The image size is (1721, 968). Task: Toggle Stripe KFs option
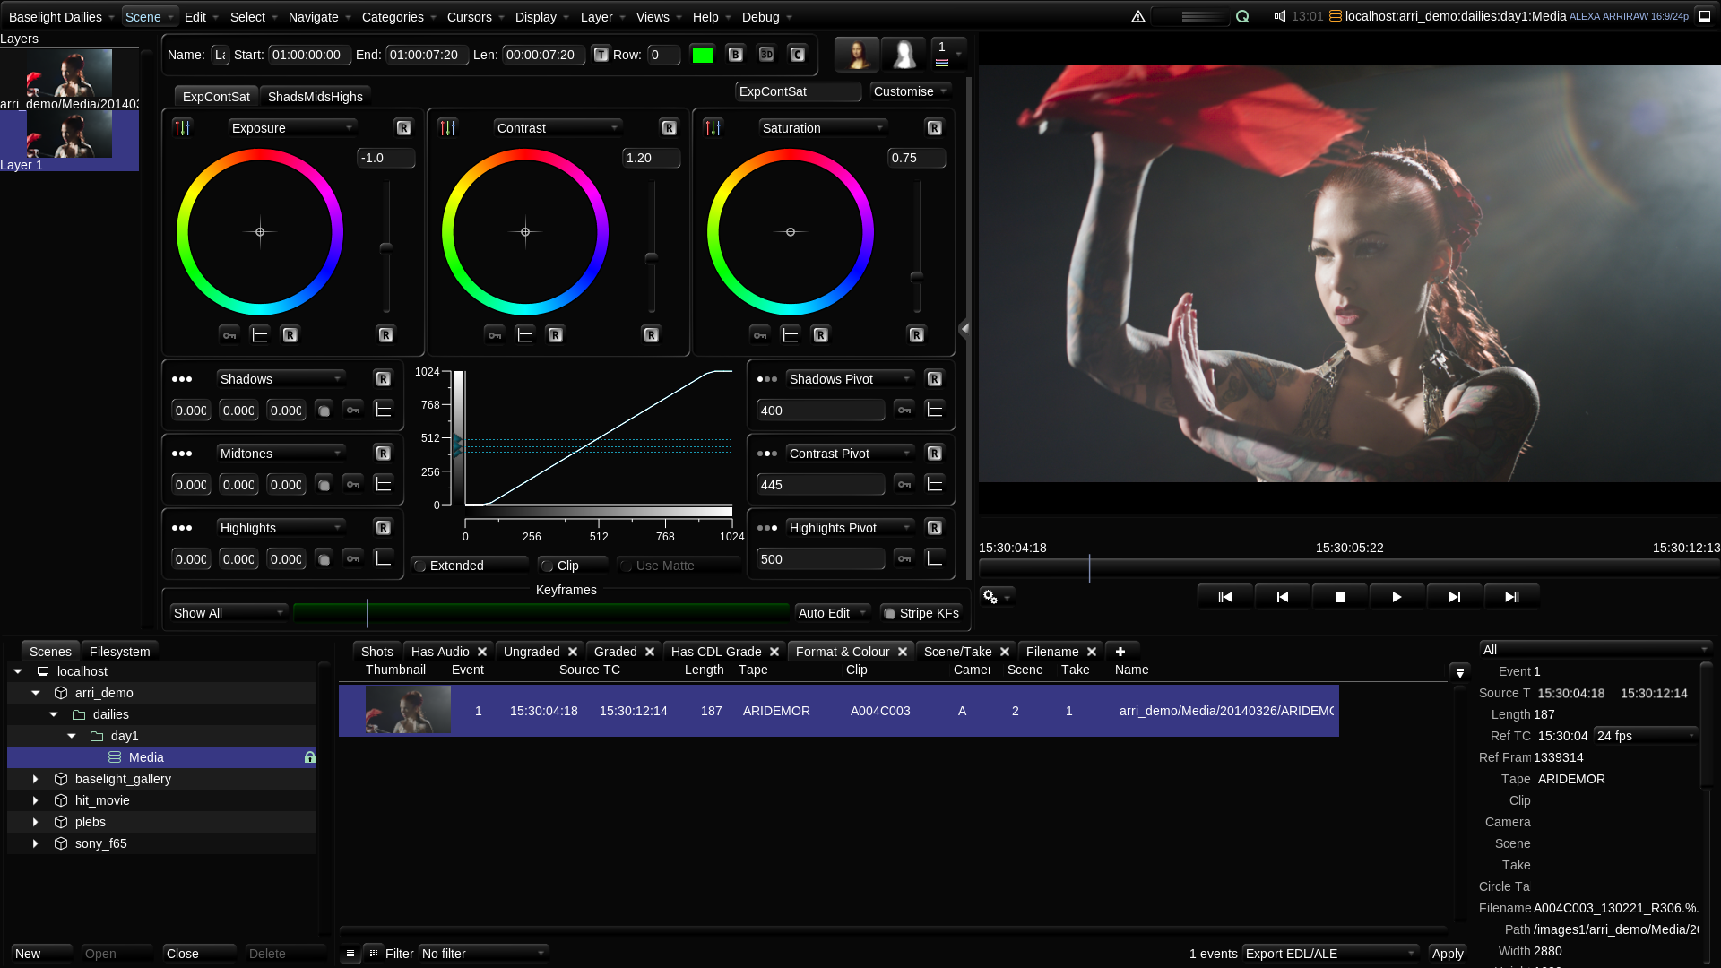pyautogui.click(x=921, y=613)
